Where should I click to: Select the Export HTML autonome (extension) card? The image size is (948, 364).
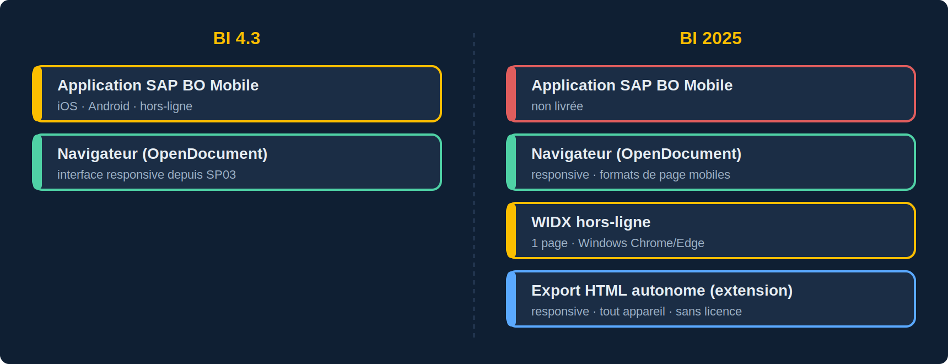(711, 299)
